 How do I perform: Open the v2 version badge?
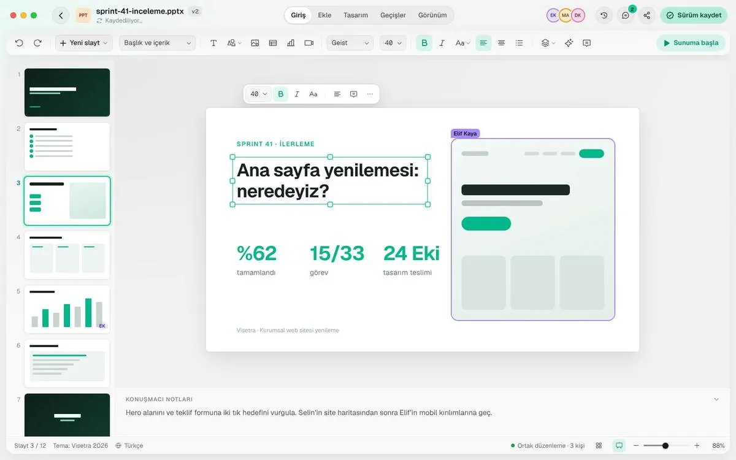point(195,11)
